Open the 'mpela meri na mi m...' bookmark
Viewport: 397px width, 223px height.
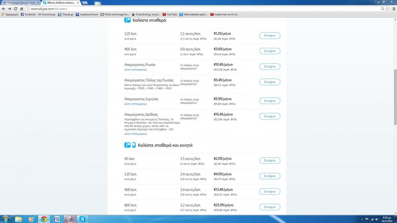[x=224, y=15]
